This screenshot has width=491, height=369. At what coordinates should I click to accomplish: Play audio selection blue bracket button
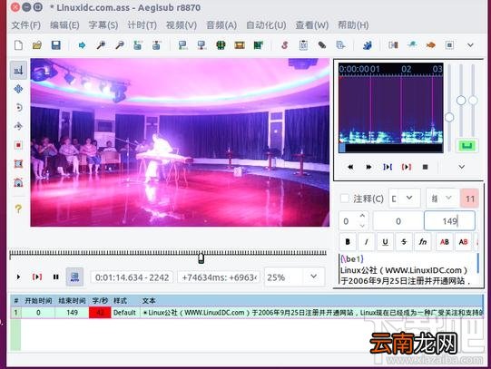[x=388, y=167]
